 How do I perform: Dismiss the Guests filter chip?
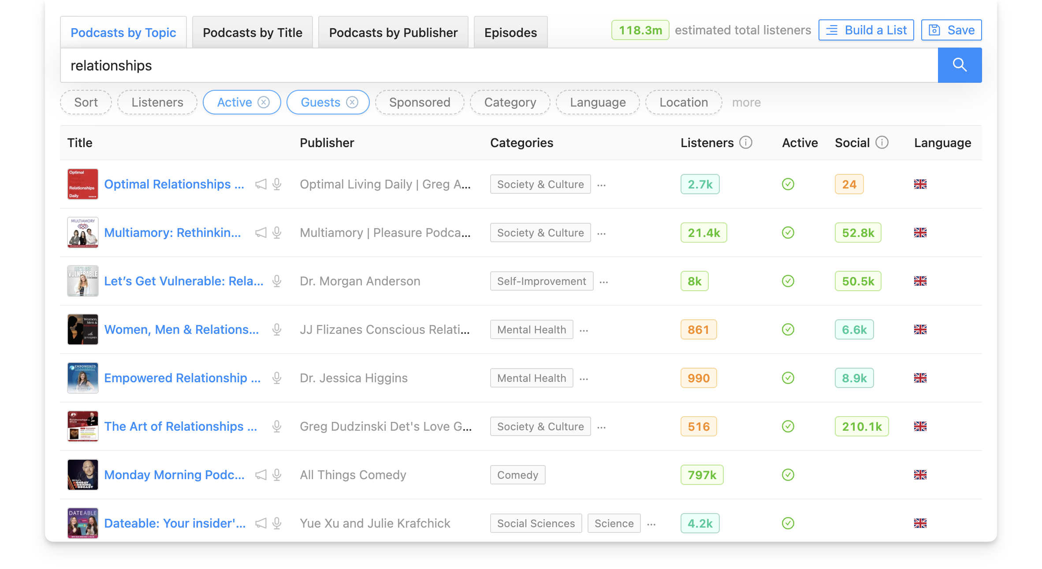coord(352,102)
